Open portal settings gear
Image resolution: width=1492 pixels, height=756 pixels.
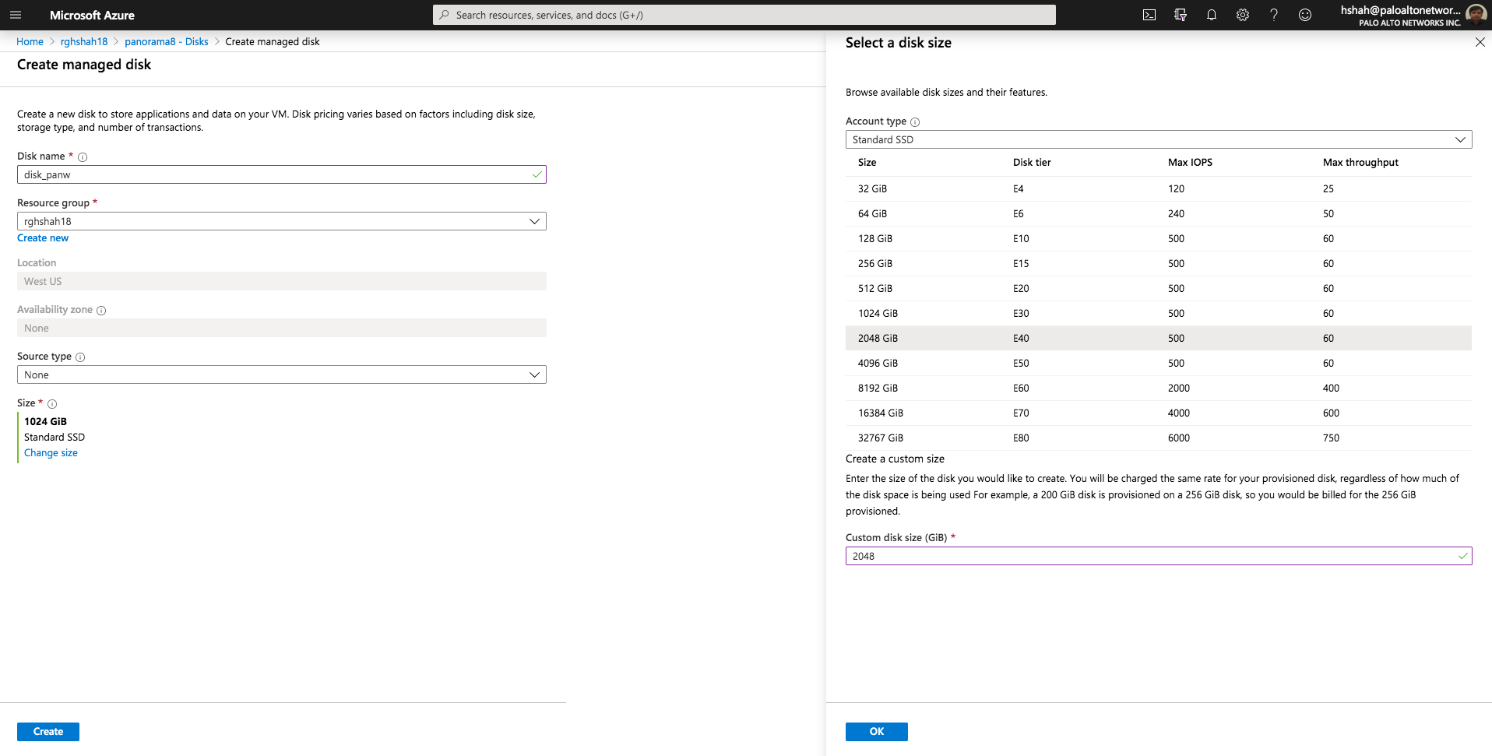click(1242, 15)
